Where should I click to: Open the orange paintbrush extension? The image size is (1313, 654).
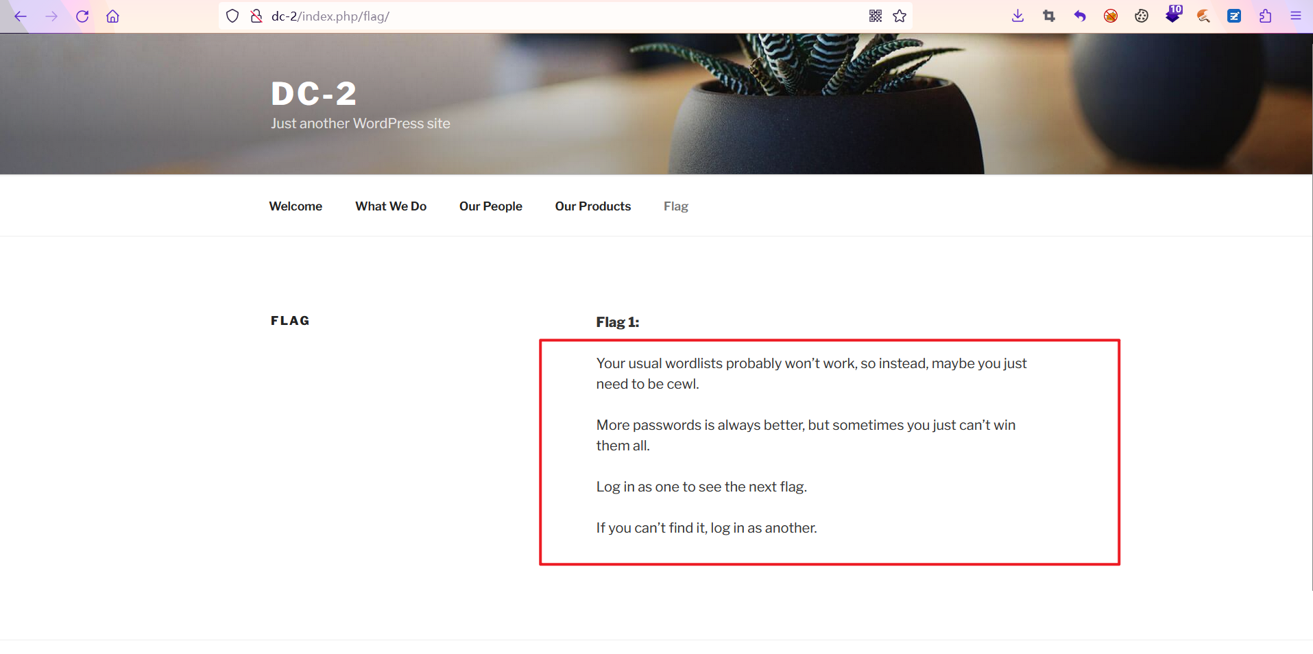coord(1203,16)
